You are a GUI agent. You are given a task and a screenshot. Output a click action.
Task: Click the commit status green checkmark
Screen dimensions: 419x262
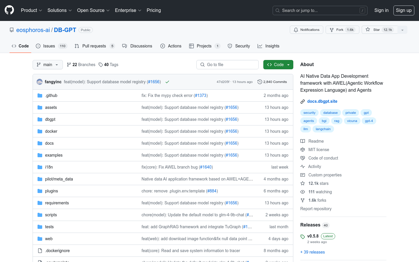(x=167, y=82)
